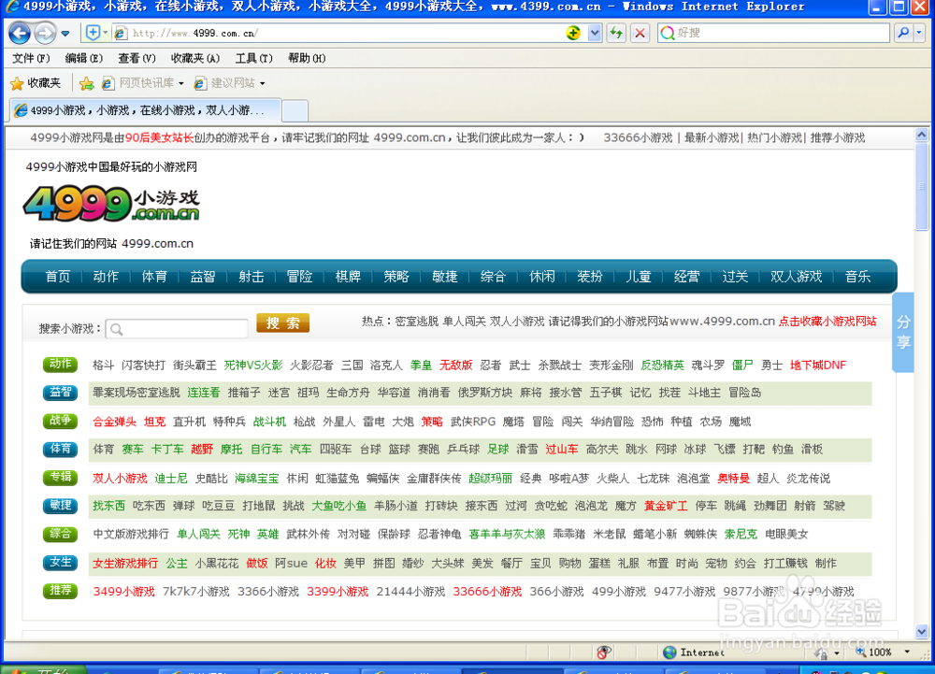Open the search provider dropdown arrow
The height and width of the screenshot is (674, 935).
point(919,33)
